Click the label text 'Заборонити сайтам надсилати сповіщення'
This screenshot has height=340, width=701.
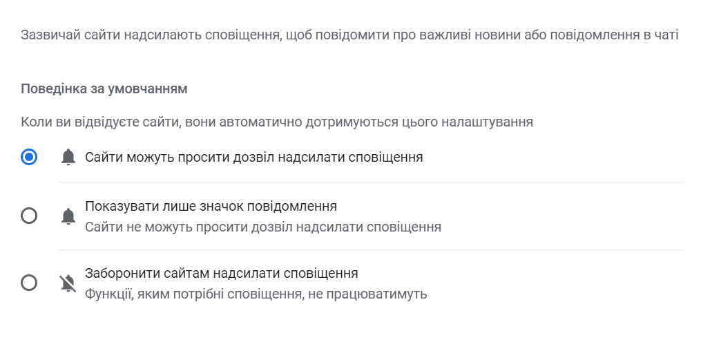[x=221, y=274]
